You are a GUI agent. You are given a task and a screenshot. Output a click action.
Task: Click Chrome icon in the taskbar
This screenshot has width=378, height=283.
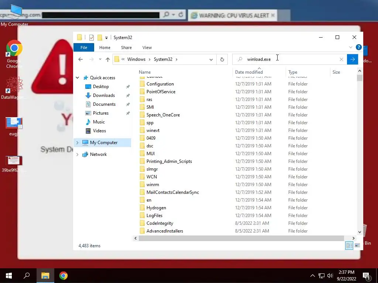pyautogui.click(x=63, y=276)
